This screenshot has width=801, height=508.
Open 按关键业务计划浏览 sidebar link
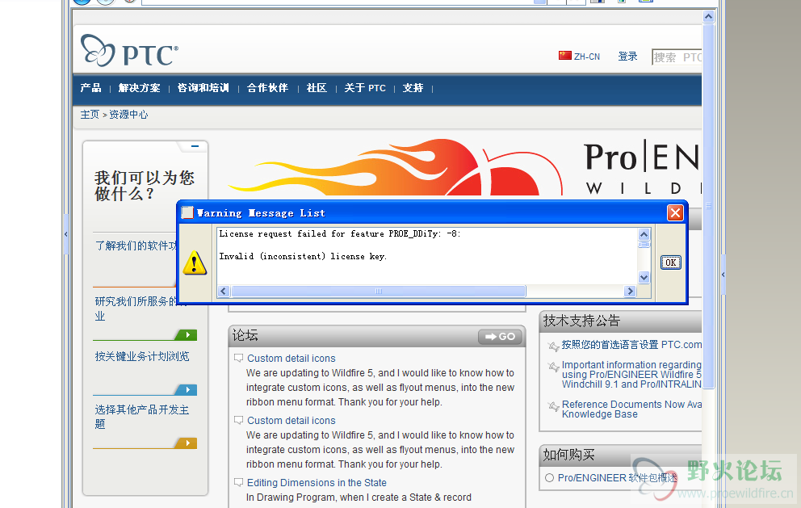click(142, 356)
